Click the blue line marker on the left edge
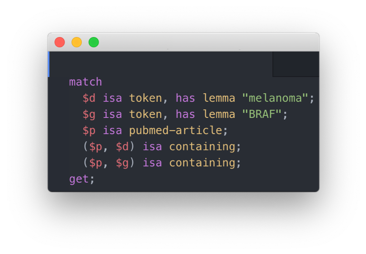The width and height of the screenshot is (366, 254). click(48, 64)
